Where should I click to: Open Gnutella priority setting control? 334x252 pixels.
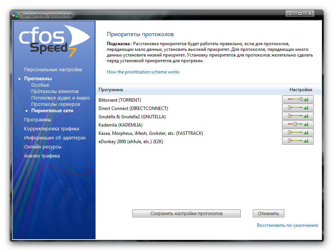[298, 116]
